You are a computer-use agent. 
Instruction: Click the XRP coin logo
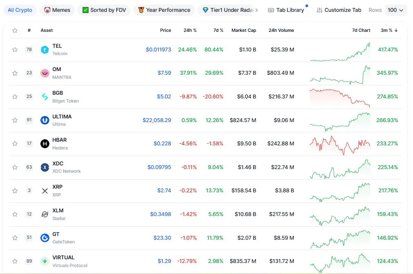click(x=45, y=191)
